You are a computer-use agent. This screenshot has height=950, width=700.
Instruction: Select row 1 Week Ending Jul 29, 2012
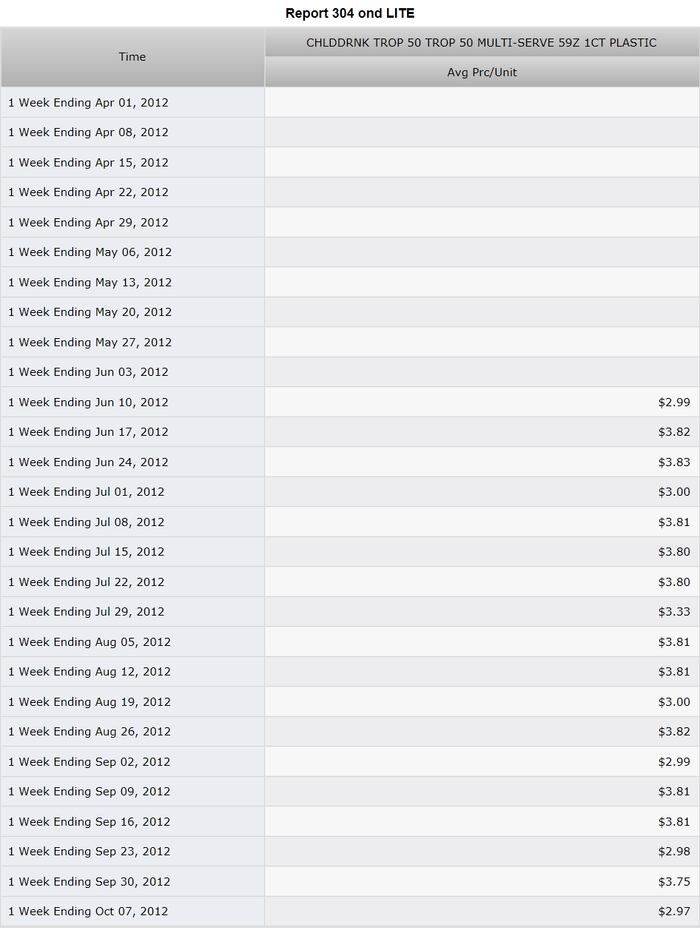coord(350,612)
